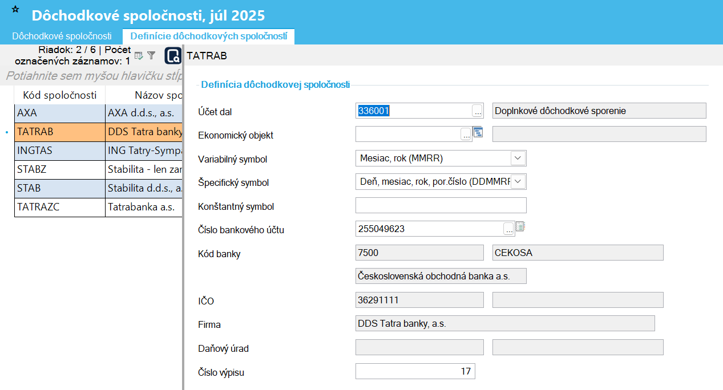This screenshot has height=390, width=723.
Task: Select the INGTAS row code cell
Action: 60,151
